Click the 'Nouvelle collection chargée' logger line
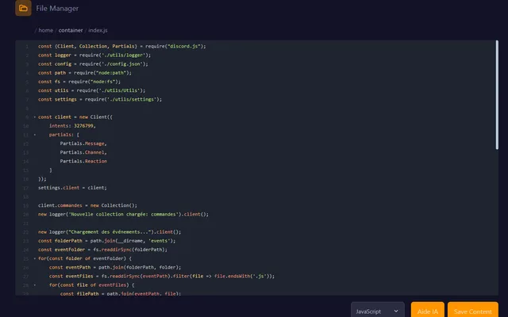The height and width of the screenshot is (317, 508). [x=124, y=214]
